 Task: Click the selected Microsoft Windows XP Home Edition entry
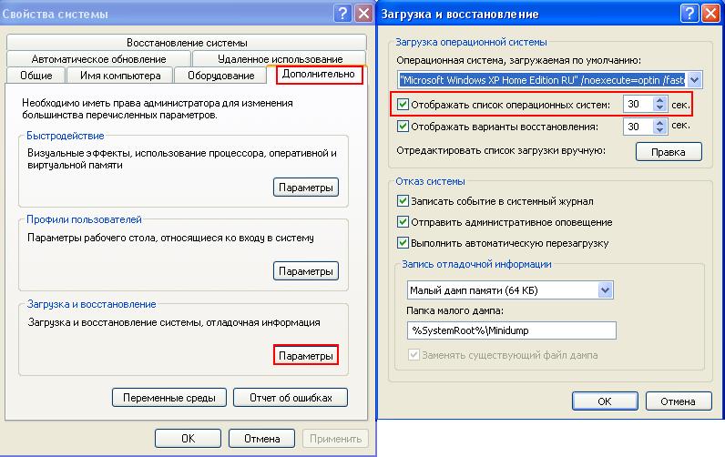(542, 80)
